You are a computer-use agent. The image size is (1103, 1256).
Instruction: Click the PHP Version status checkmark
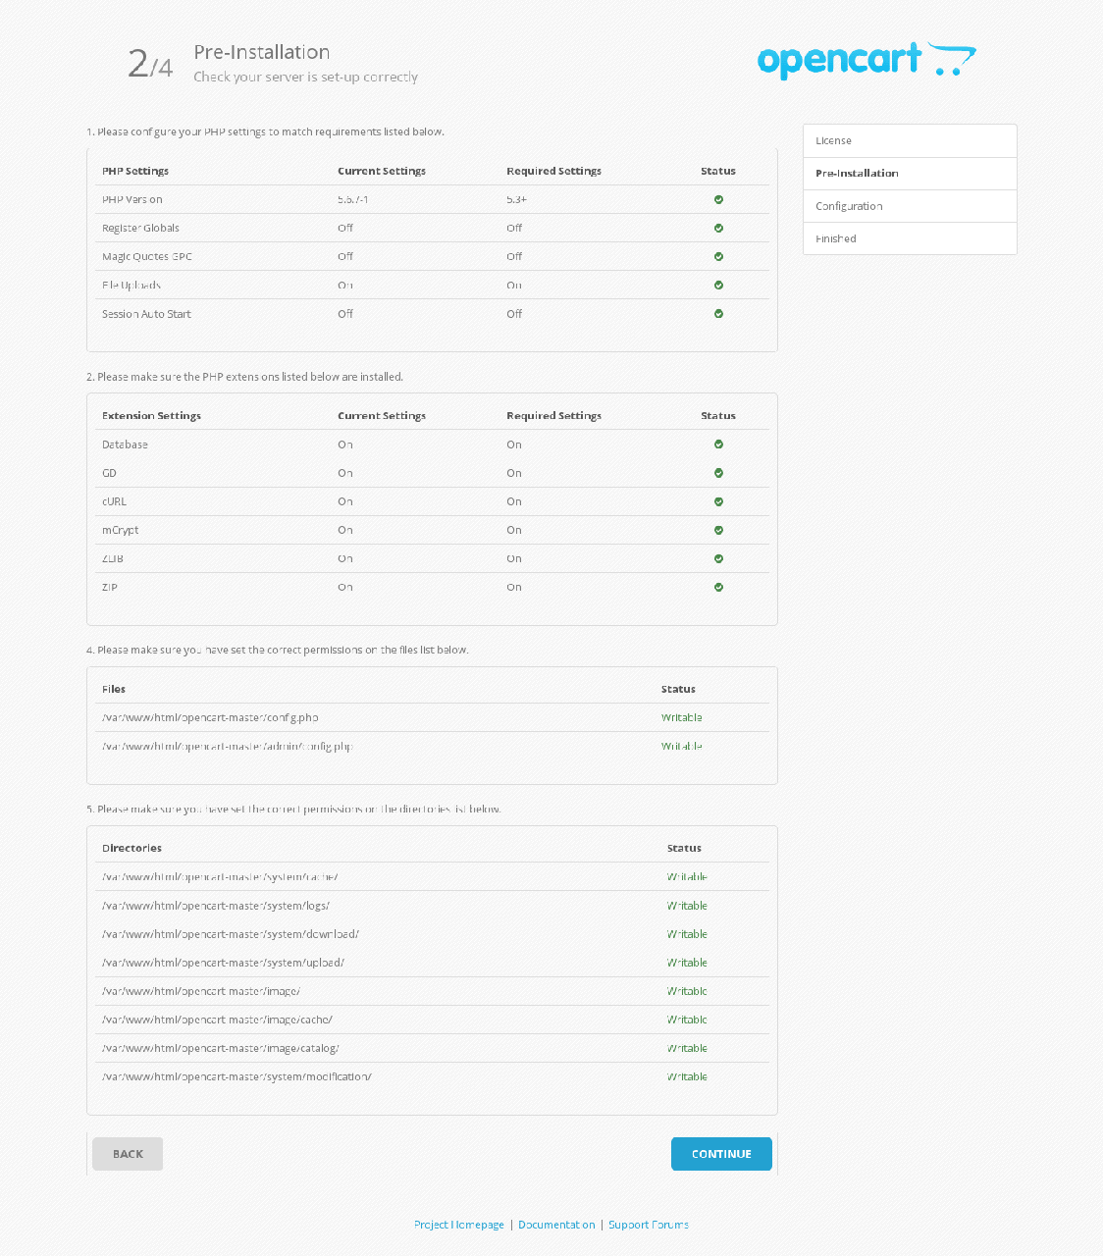(718, 199)
